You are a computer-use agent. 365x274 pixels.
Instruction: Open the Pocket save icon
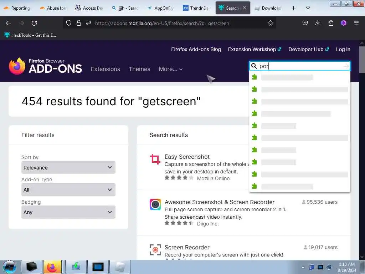click(305, 23)
